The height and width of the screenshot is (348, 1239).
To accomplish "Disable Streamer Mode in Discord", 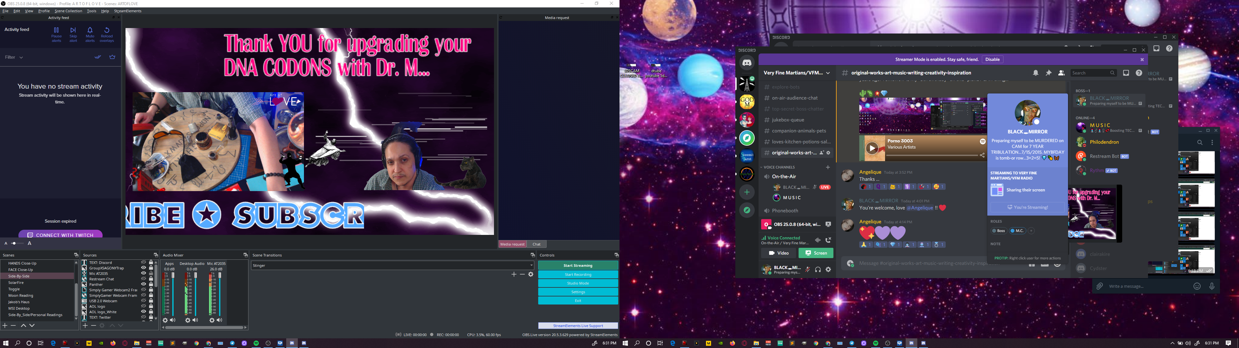I will click(x=992, y=60).
